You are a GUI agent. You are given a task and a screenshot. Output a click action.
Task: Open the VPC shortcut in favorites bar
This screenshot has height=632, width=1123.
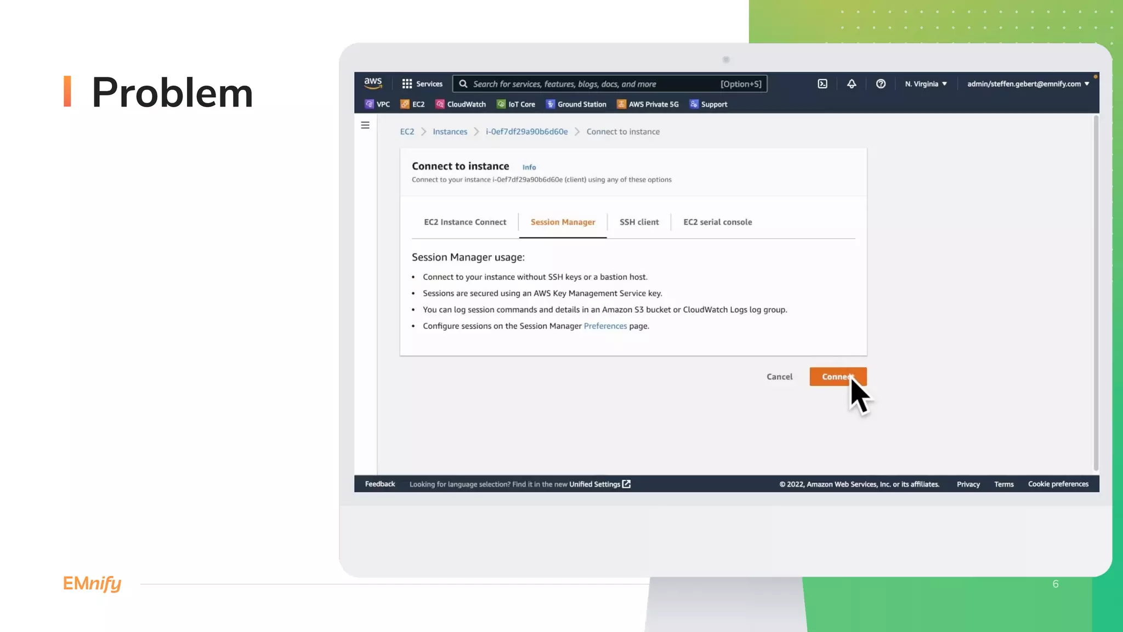[x=377, y=104]
